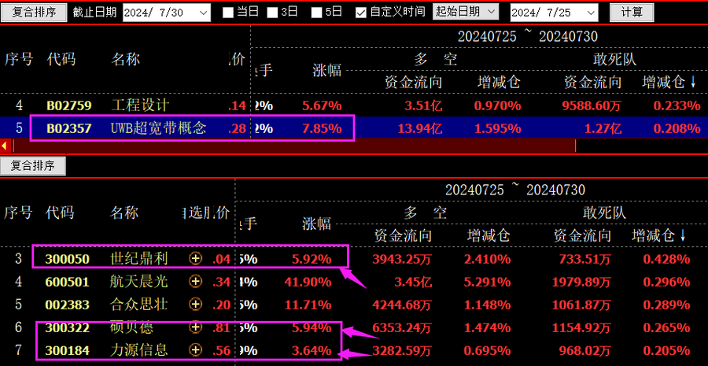Click lower table 名称 column header
The image size is (708, 366).
[x=124, y=213]
